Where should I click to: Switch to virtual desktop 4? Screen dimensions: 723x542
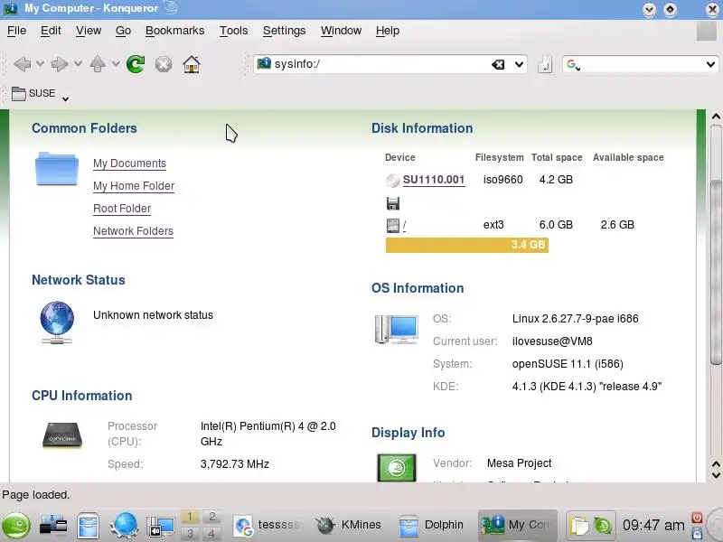pyautogui.click(x=211, y=534)
